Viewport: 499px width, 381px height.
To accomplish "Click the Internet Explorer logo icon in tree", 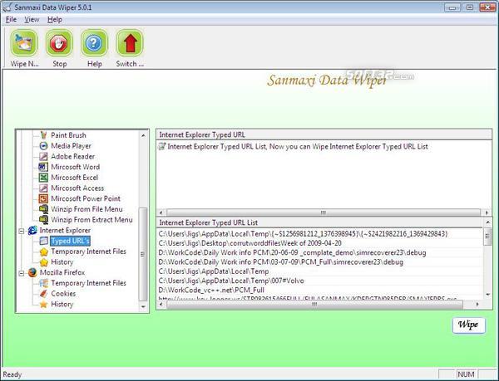I will point(32,230).
